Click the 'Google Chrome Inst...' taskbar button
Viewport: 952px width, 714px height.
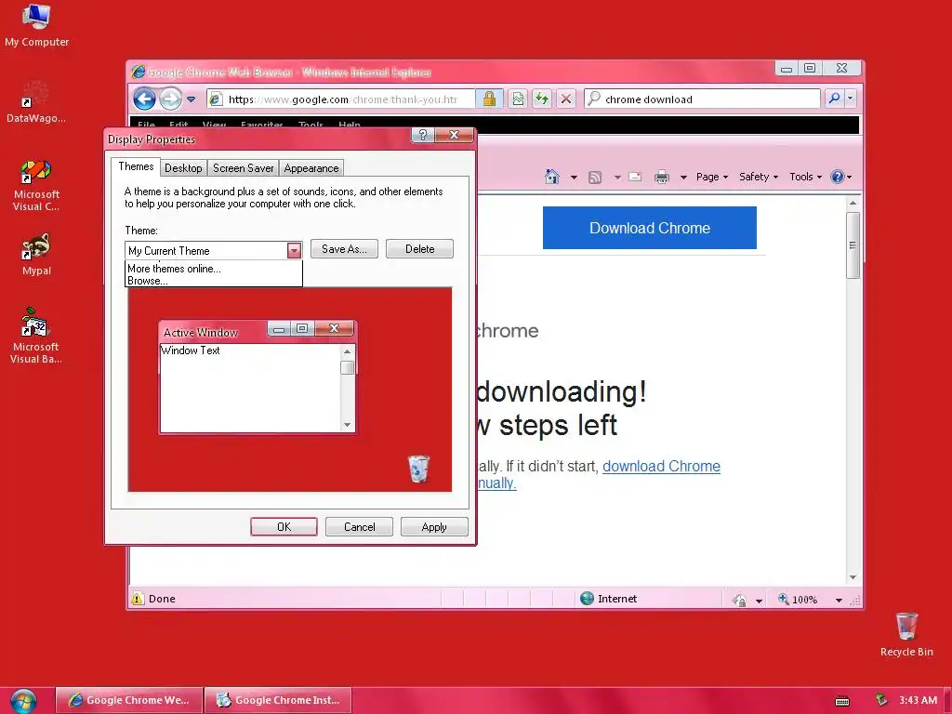point(278,700)
